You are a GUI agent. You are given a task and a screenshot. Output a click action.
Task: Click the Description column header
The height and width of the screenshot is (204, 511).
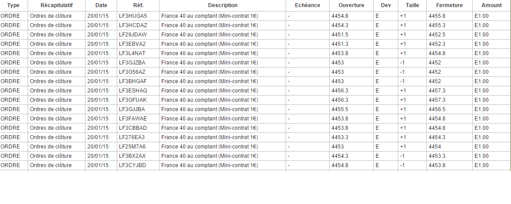(x=223, y=5)
